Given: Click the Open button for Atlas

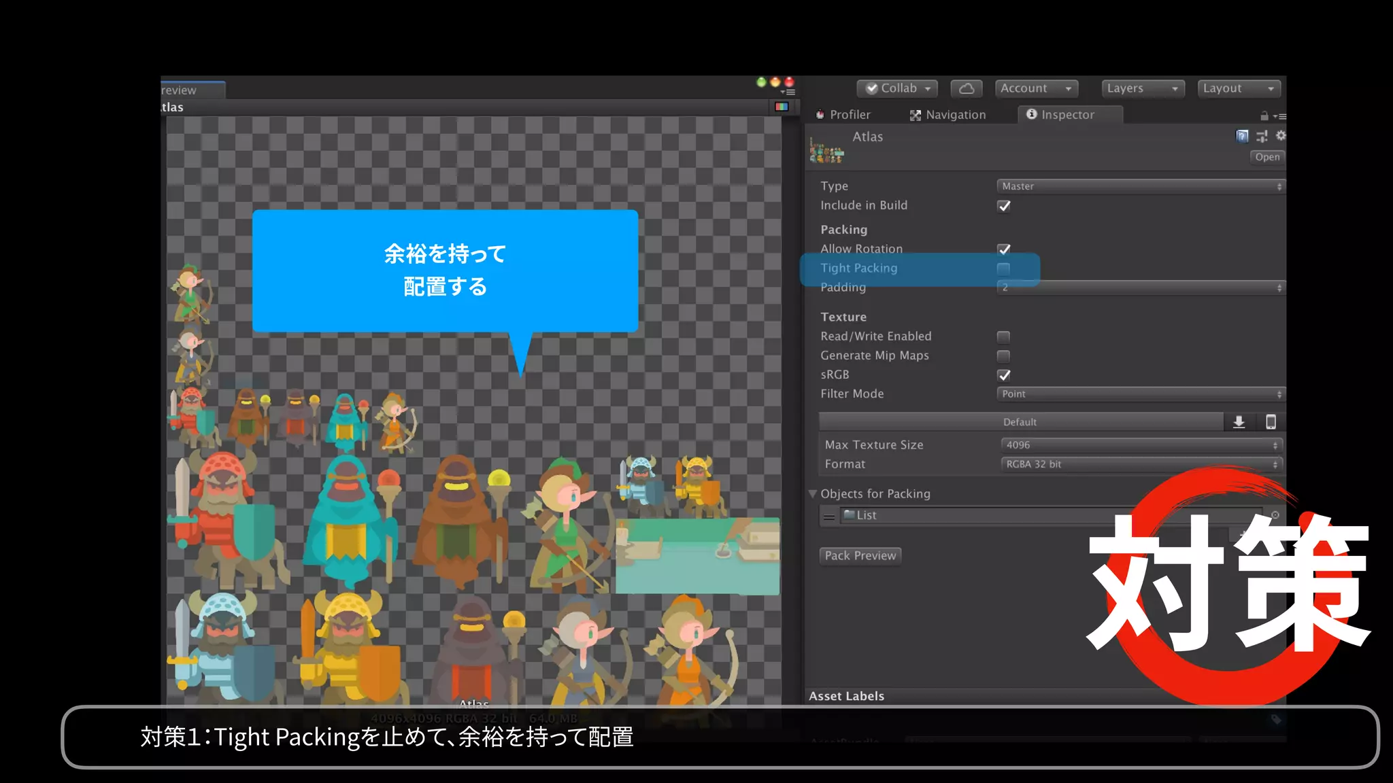Looking at the screenshot, I should (x=1267, y=157).
